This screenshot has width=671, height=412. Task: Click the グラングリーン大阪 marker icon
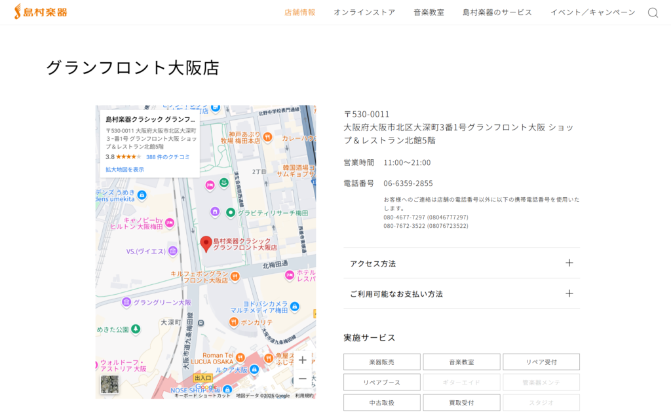(x=126, y=302)
